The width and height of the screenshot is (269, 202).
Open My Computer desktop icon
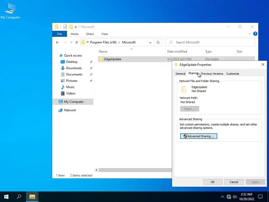pos(10,11)
